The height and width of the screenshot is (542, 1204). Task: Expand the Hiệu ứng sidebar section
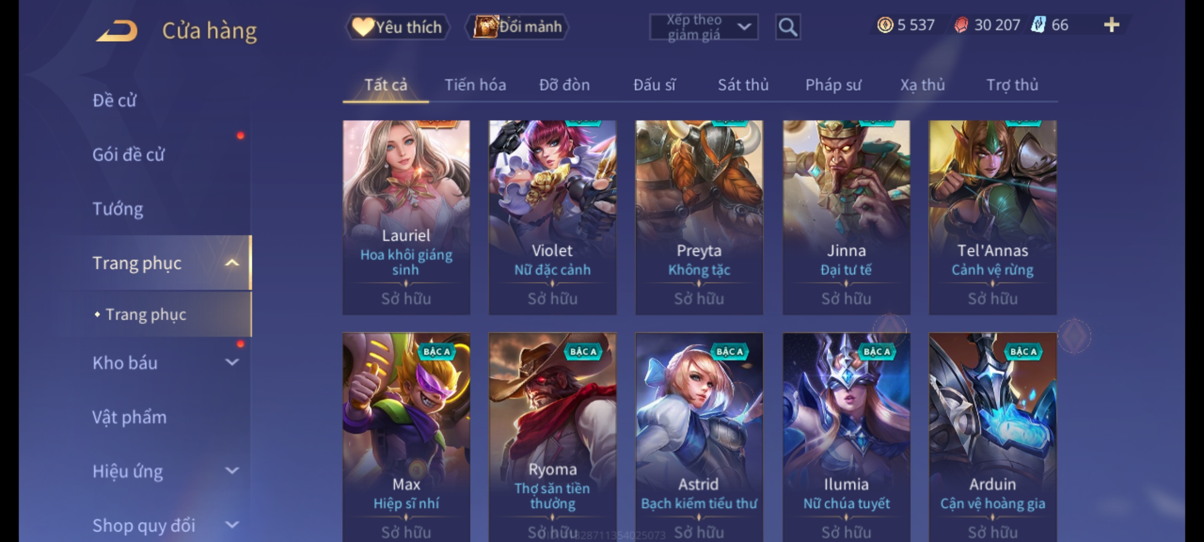232,471
